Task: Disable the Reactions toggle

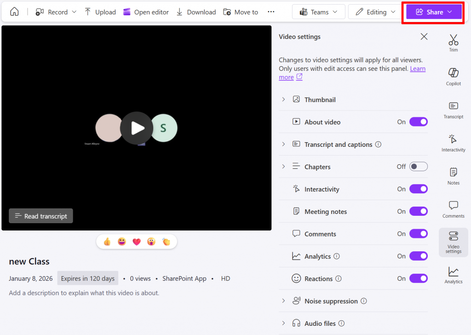Action: click(x=418, y=278)
